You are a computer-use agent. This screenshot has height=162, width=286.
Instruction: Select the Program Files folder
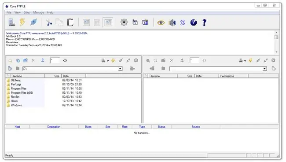[x=18, y=88]
